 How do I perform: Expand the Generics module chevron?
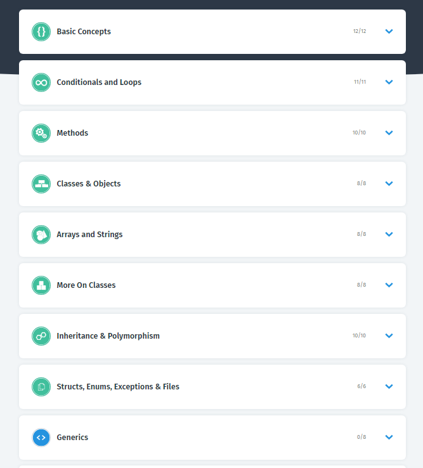coord(389,438)
